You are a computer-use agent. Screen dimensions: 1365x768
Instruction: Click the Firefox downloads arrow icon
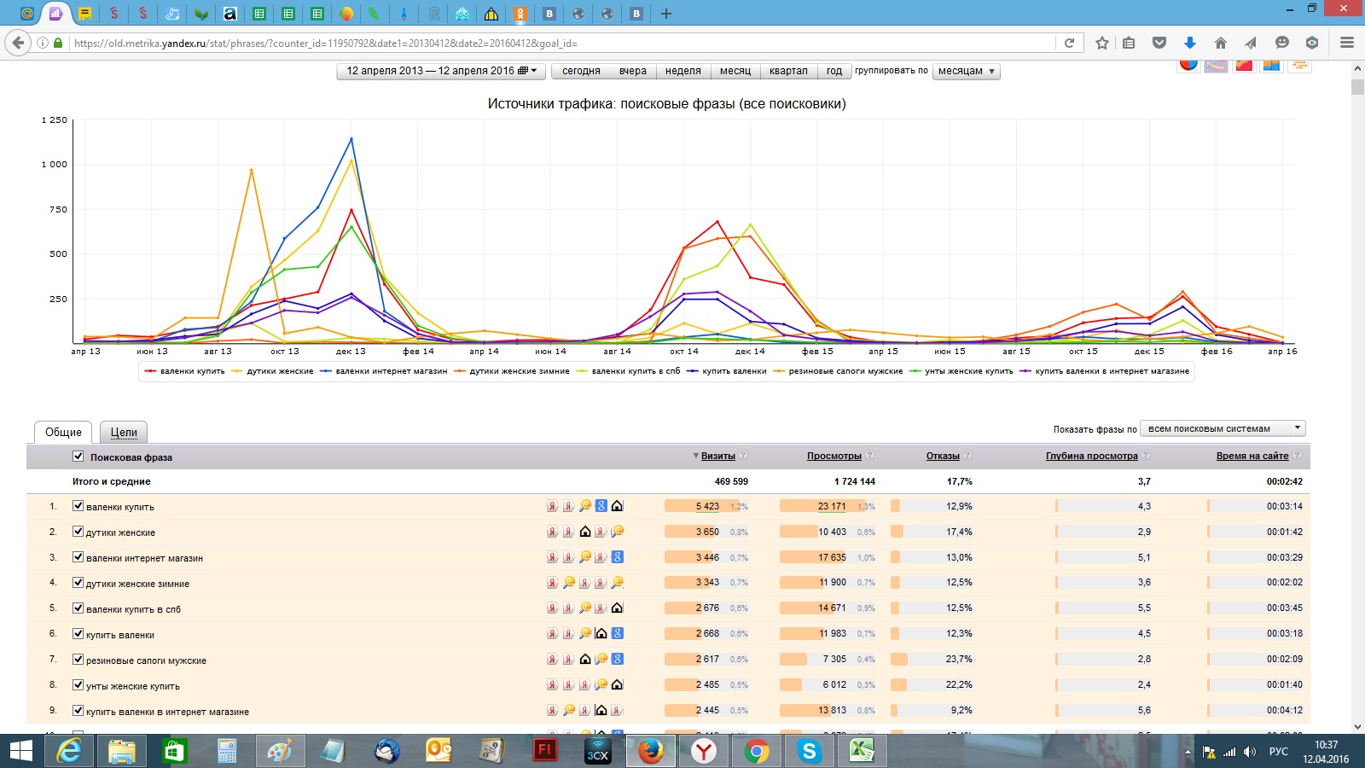coord(1190,43)
